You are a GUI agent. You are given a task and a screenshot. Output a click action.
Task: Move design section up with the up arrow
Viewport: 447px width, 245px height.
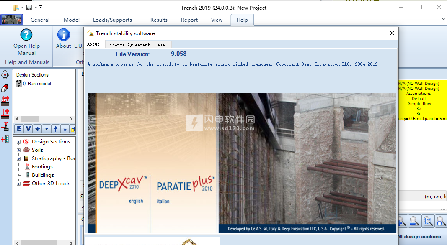pyautogui.click(x=56, y=129)
